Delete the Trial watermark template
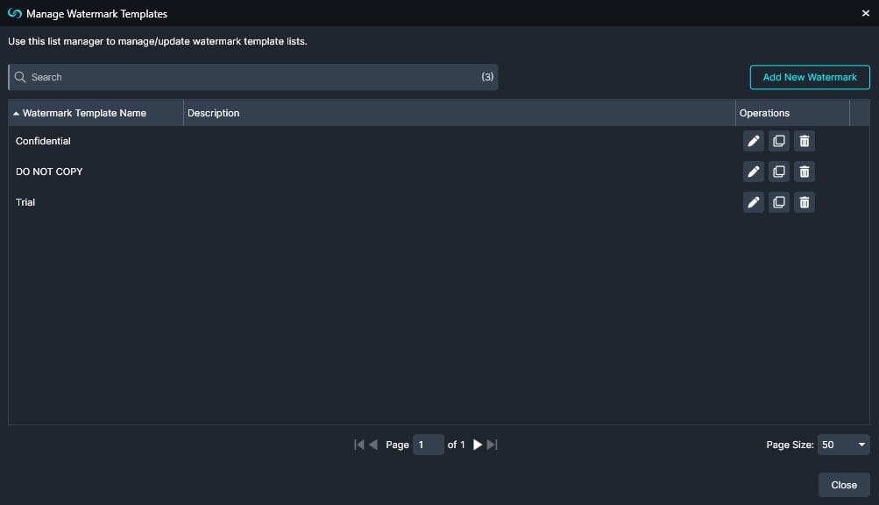 [x=804, y=201]
